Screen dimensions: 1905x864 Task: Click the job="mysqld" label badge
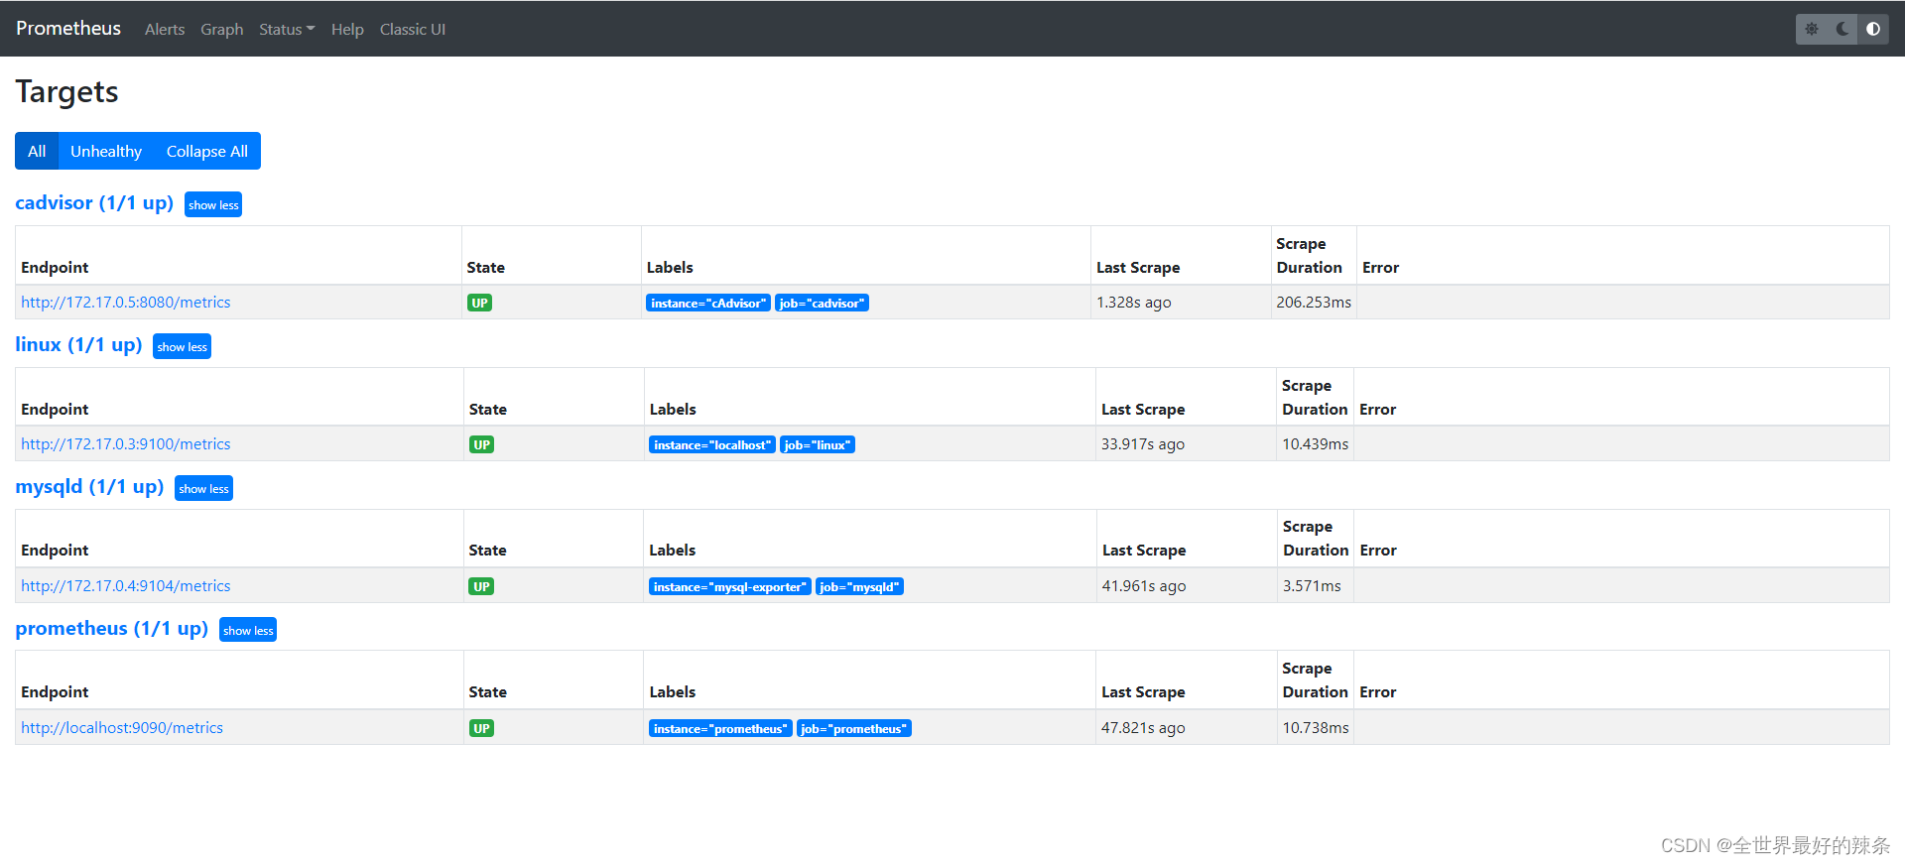[x=859, y=586]
